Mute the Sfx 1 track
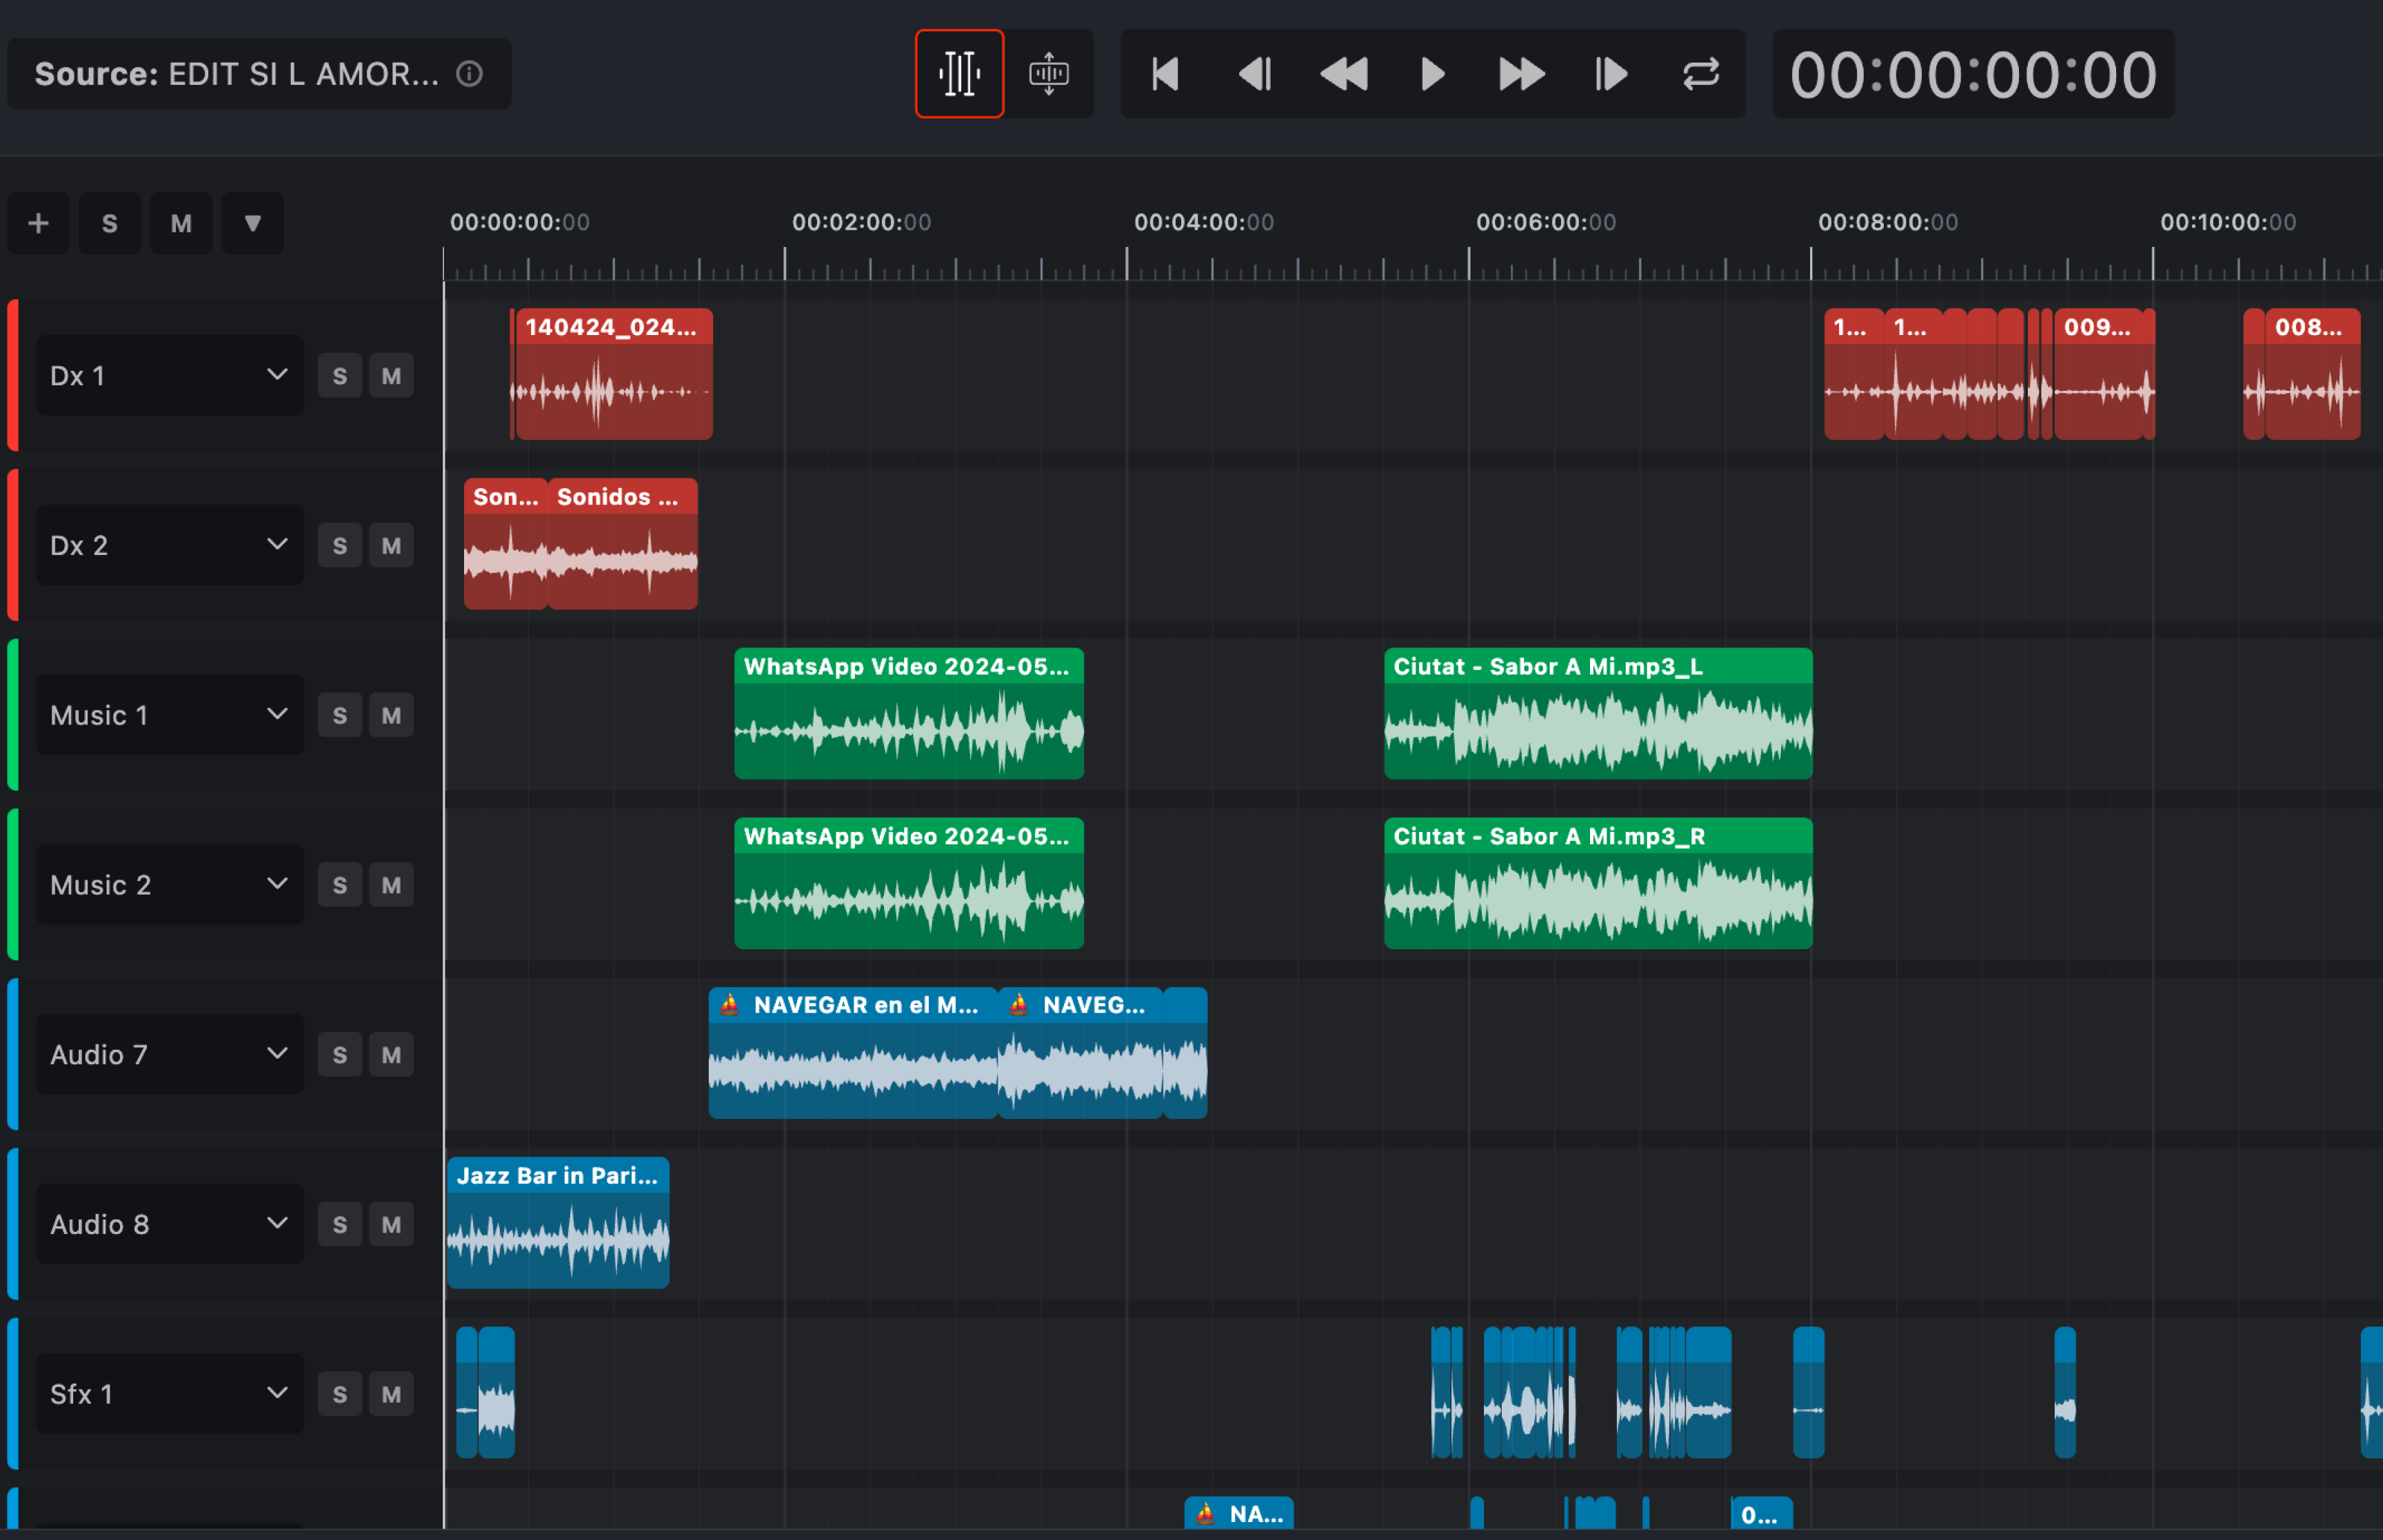Image resolution: width=2383 pixels, height=1540 pixels. (391, 1394)
